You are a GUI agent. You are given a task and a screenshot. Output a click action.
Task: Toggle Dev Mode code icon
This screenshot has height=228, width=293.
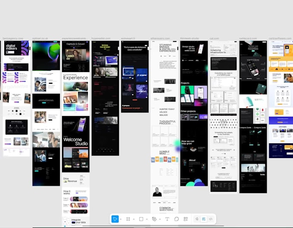coord(211,219)
